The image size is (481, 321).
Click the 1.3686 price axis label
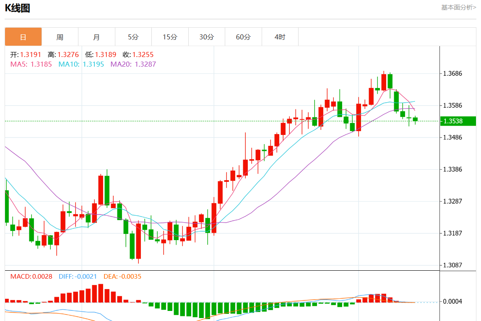452,74
